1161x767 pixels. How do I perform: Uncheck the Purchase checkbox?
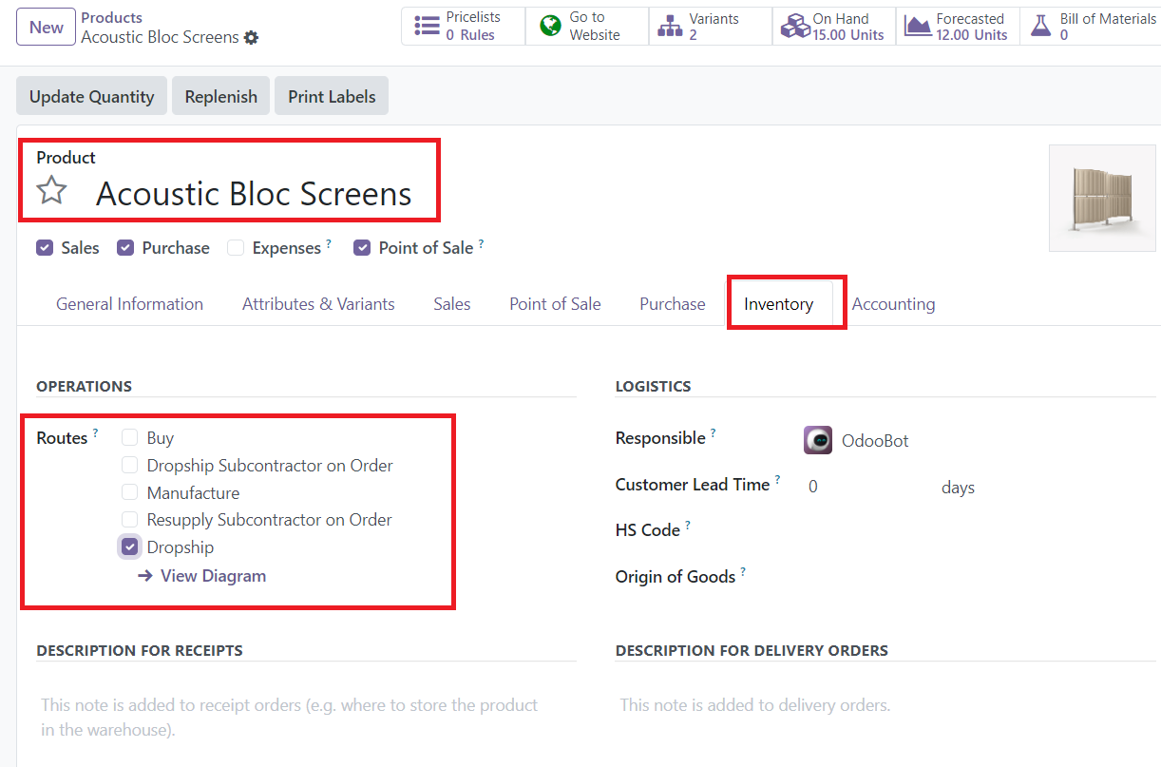(125, 248)
